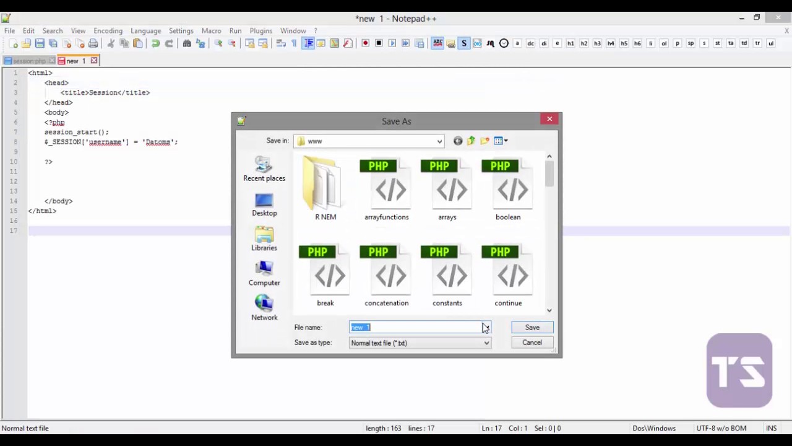Click the Replace toolbar icon
Image resolution: width=792 pixels, height=446 pixels.
point(200,43)
